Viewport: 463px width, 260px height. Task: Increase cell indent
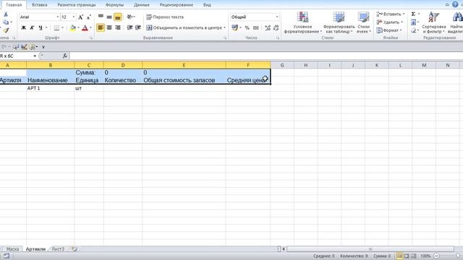[138, 27]
